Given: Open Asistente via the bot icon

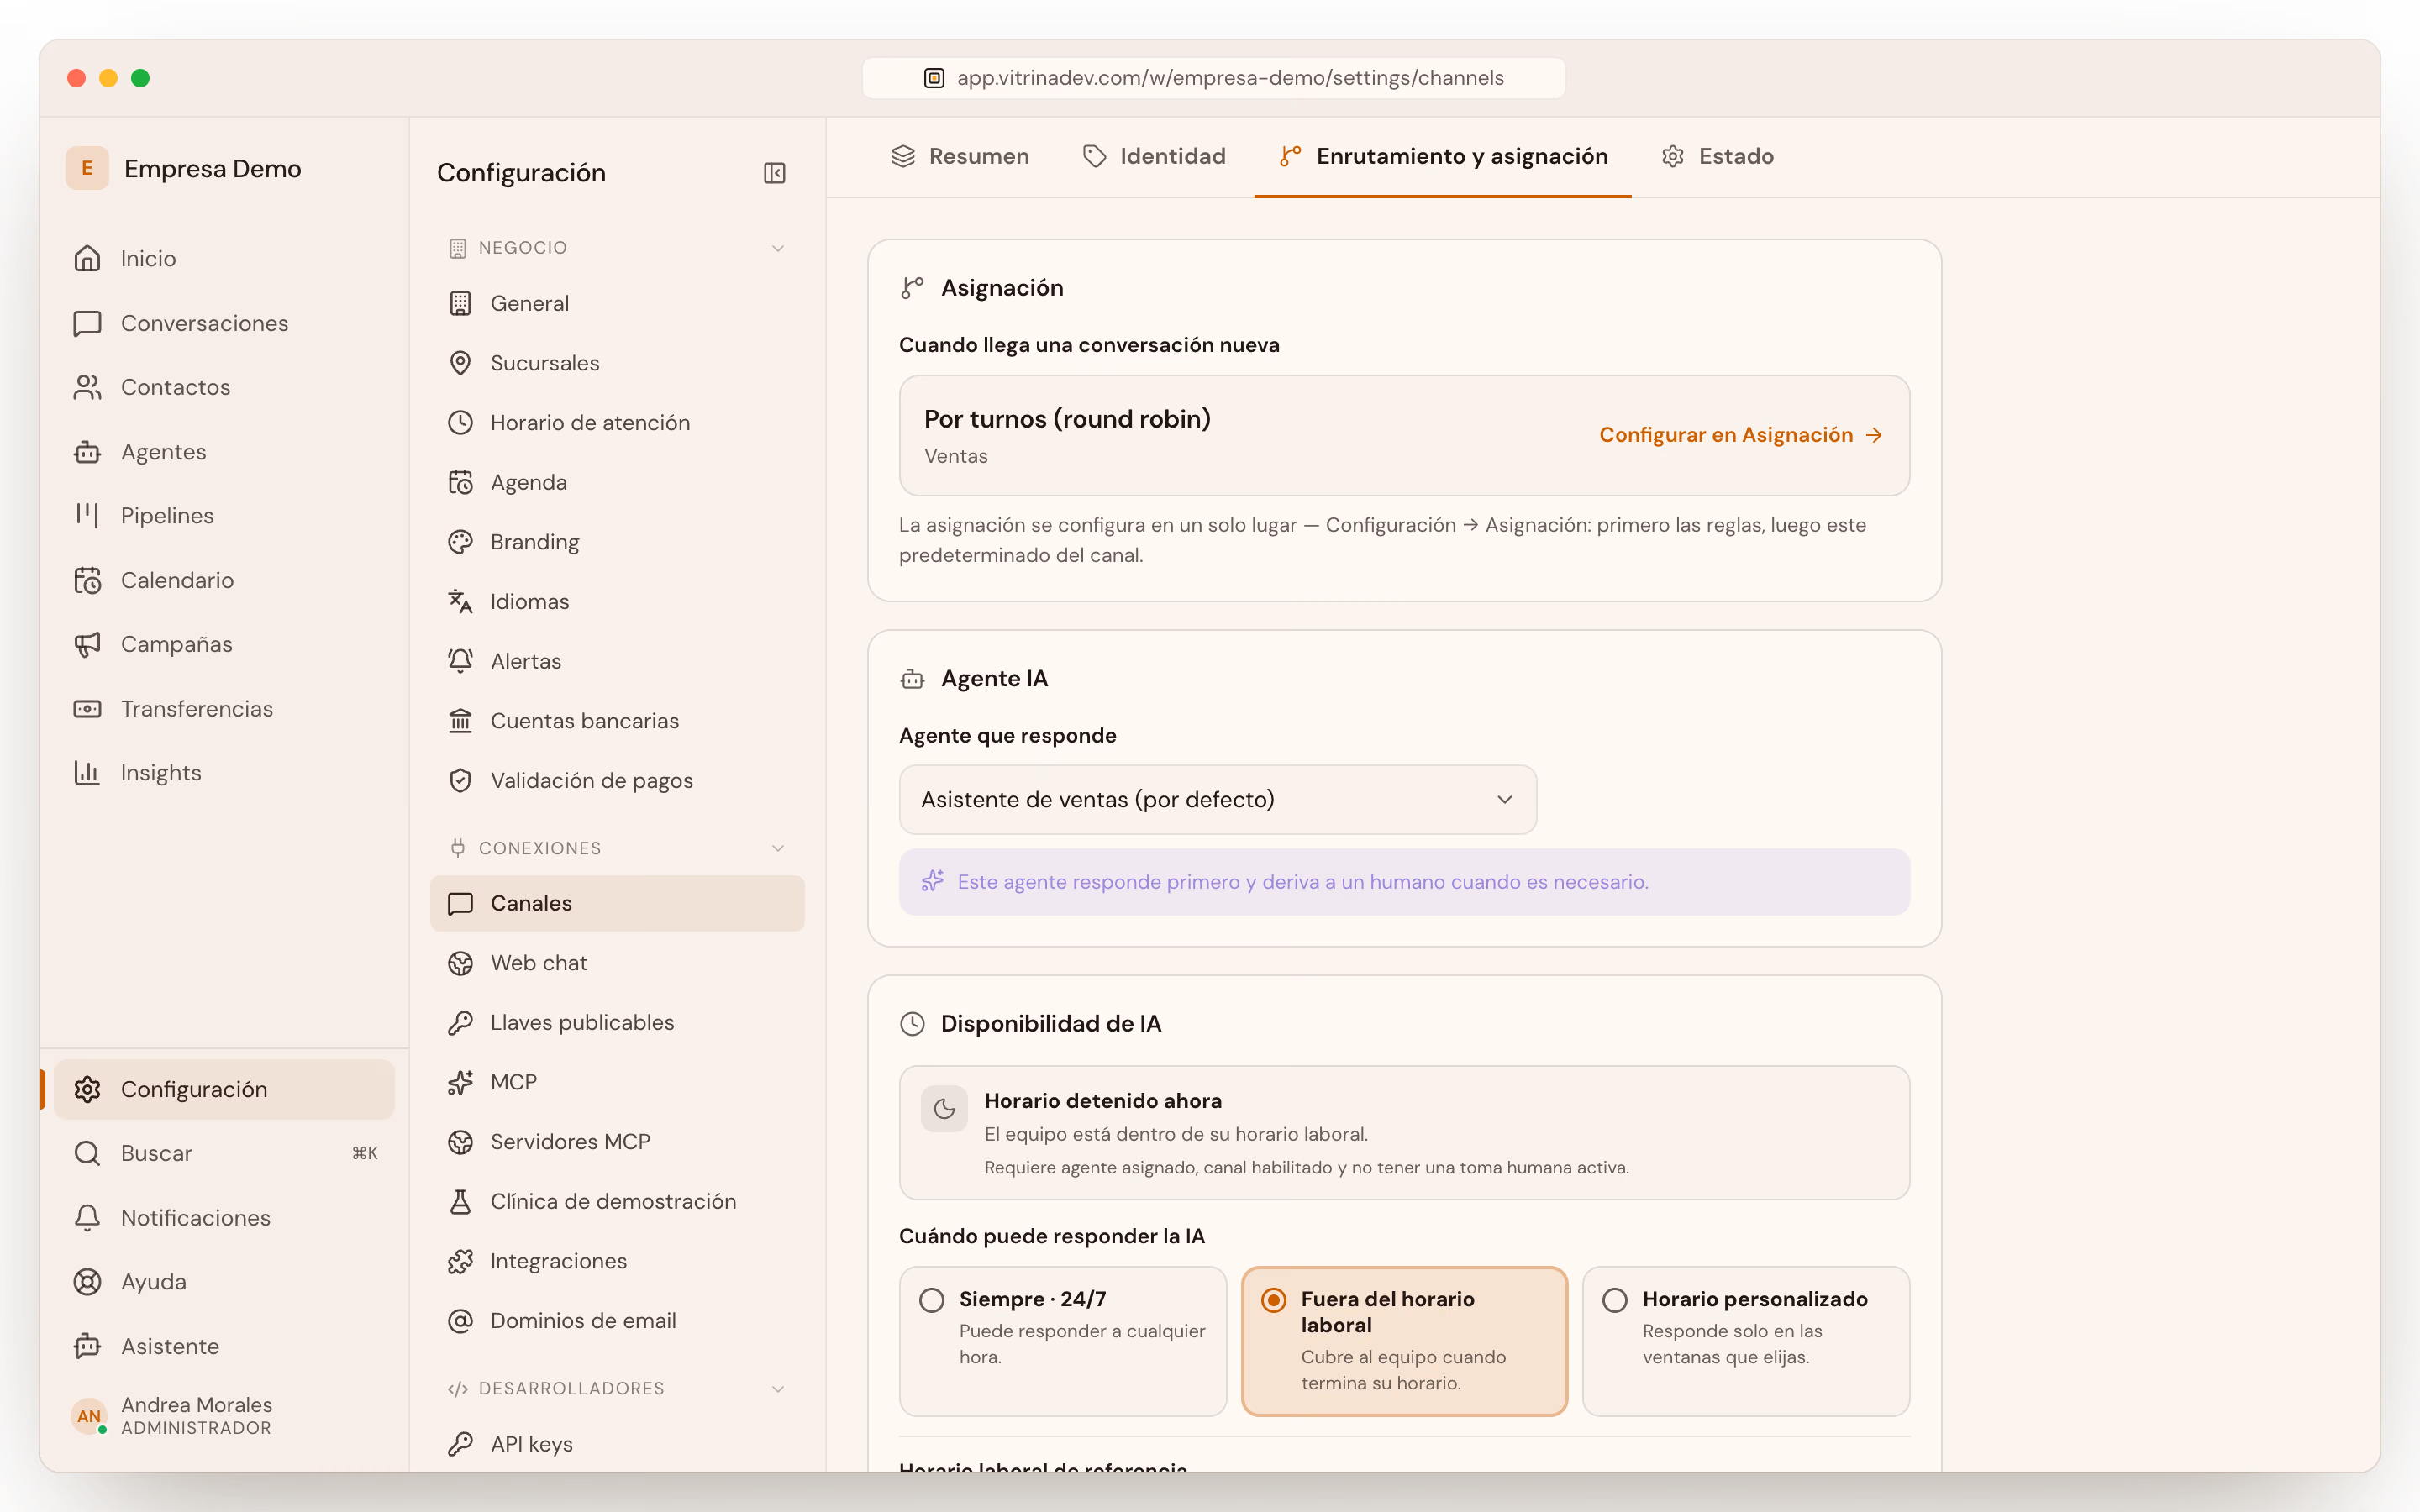Looking at the screenshot, I should coord(87,1346).
